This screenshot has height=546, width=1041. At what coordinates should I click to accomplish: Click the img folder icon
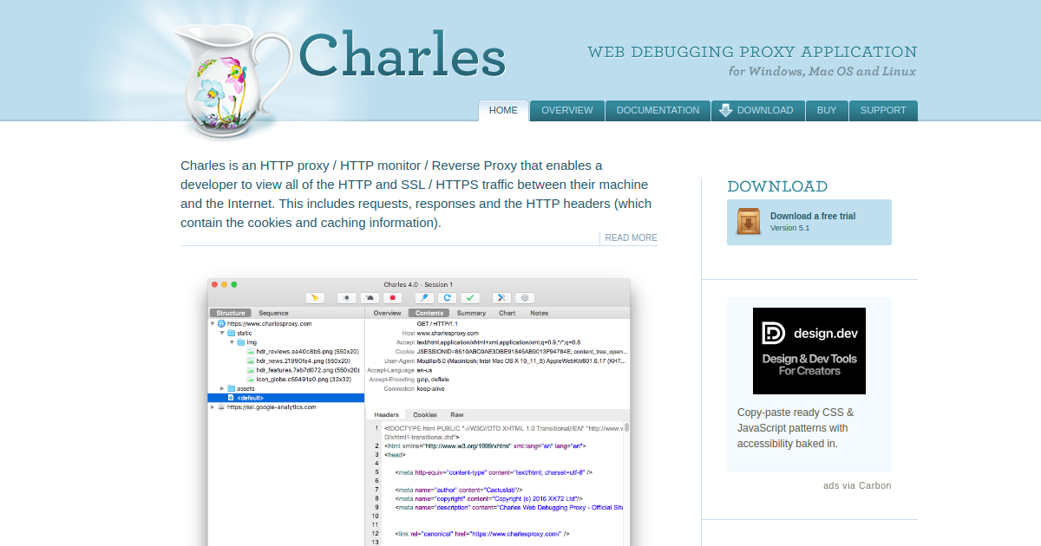pos(242,342)
